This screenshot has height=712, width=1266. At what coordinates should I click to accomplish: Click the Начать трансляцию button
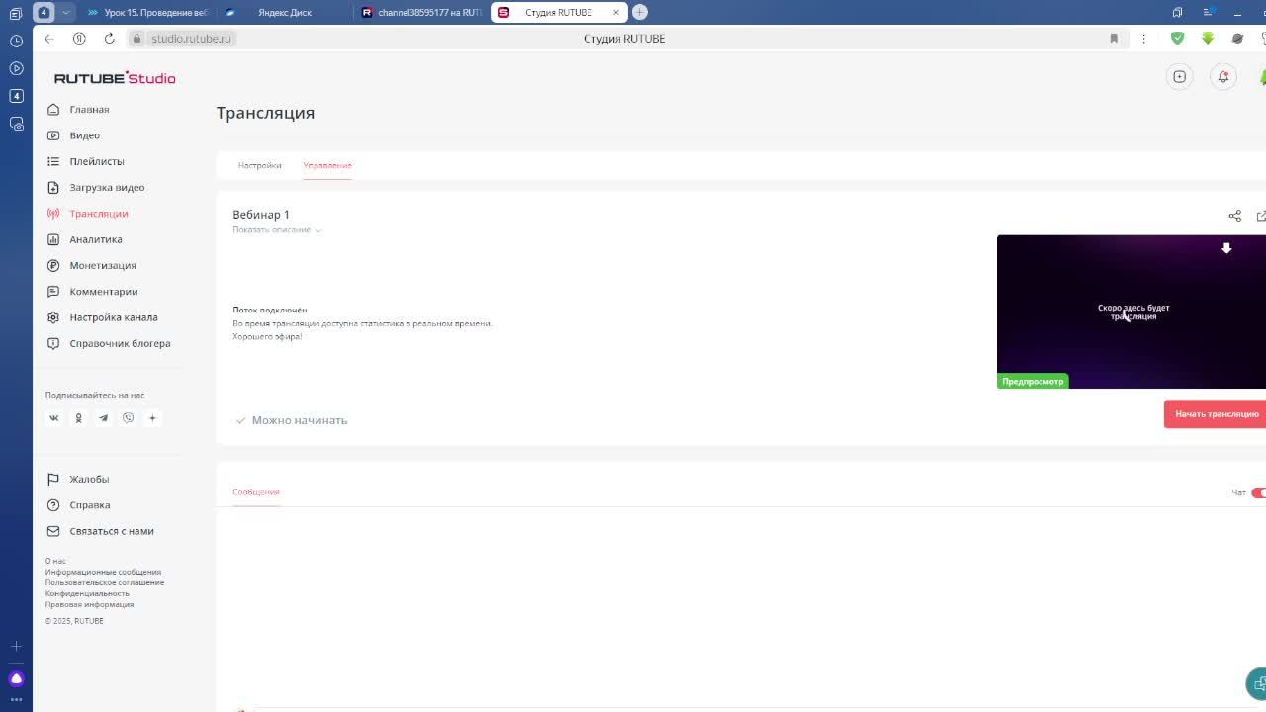[1215, 414]
